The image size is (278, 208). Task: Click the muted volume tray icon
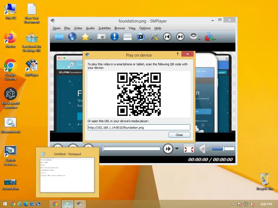click(252, 204)
